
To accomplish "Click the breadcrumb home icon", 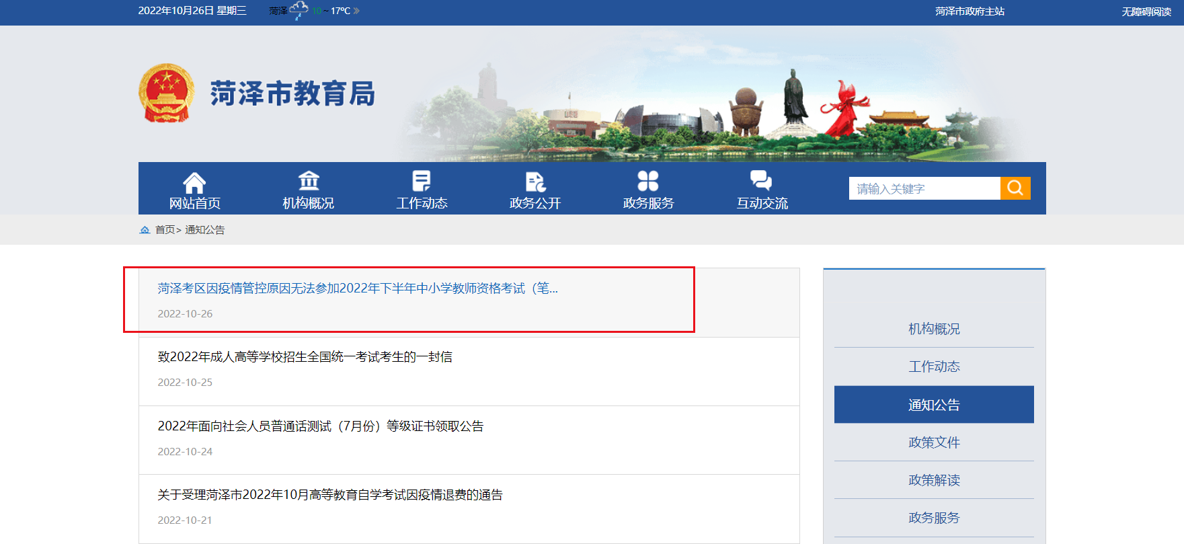I will pyautogui.click(x=145, y=230).
